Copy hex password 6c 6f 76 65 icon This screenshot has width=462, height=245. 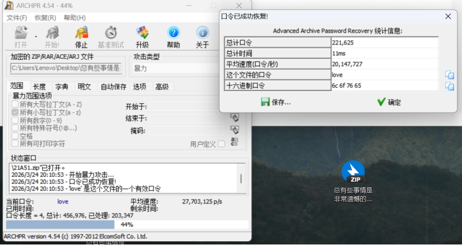(449, 86)
